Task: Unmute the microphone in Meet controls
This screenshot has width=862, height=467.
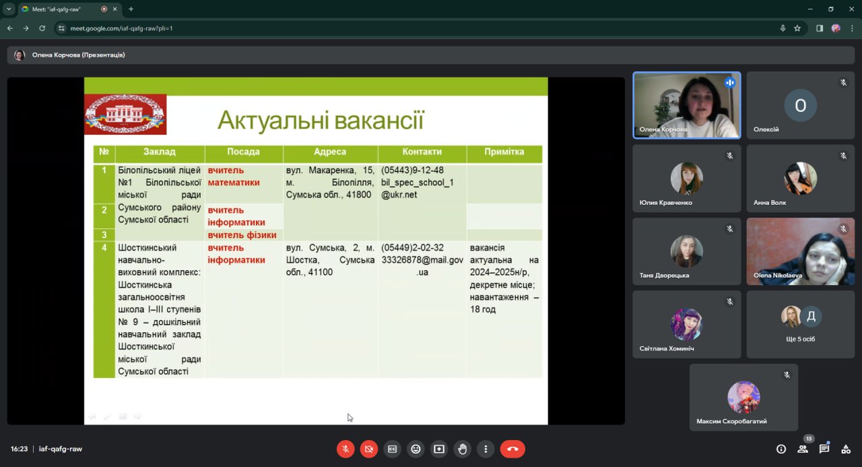Action: 345,449
